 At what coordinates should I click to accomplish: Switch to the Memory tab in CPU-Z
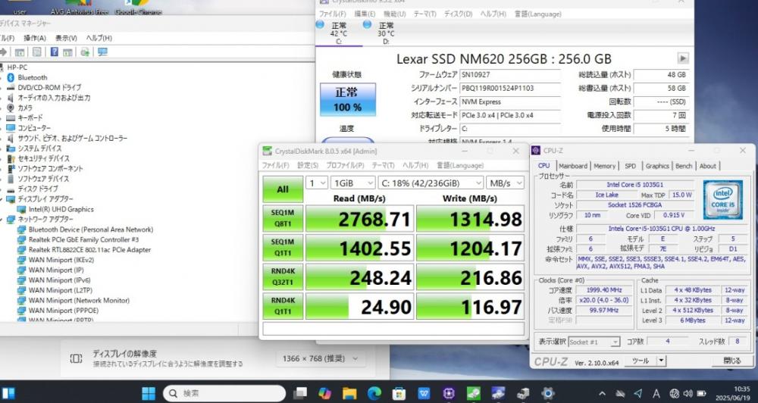click(x=604, y=166)
